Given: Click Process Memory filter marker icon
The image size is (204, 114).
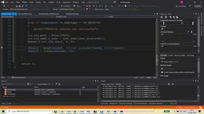Looking at the screenshot, I should (x=188, y=32).
